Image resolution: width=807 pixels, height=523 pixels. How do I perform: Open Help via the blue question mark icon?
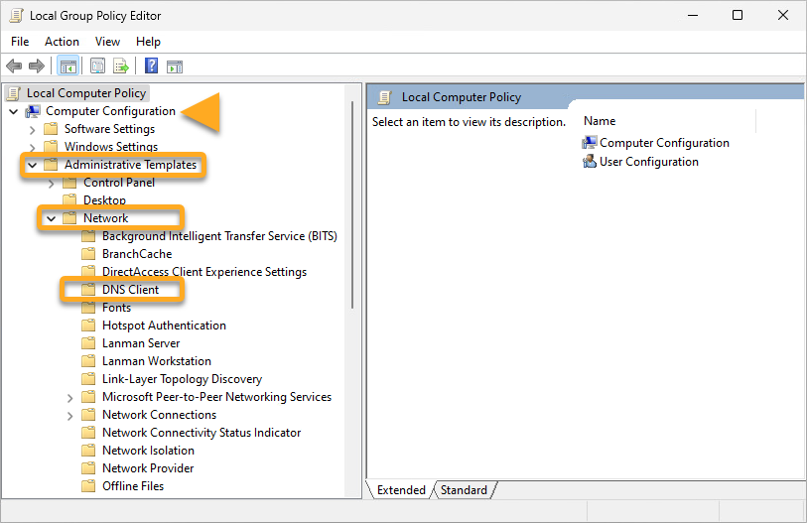pyautogui.click(x=151, y=66)
